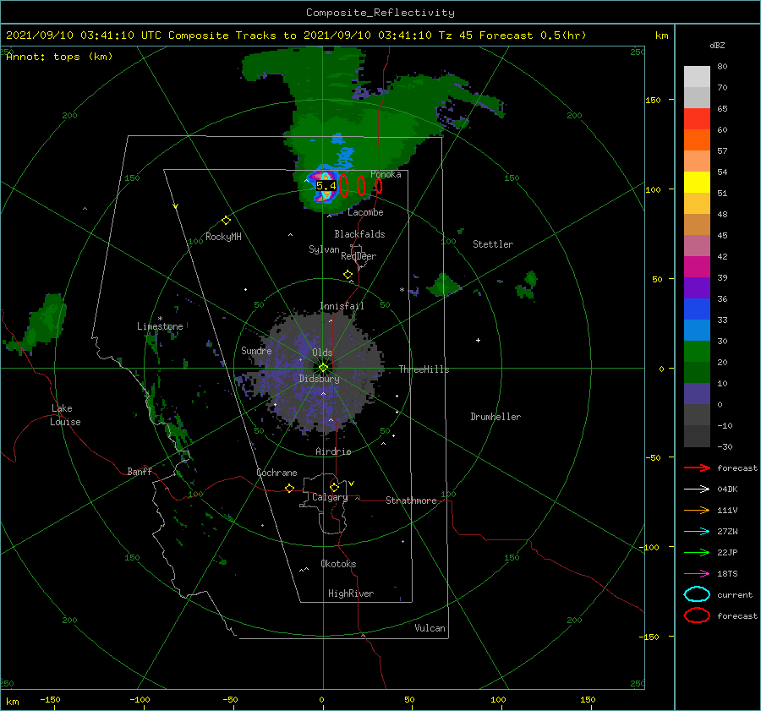Click the Blackfalds map label

click(x=359, y=234)
